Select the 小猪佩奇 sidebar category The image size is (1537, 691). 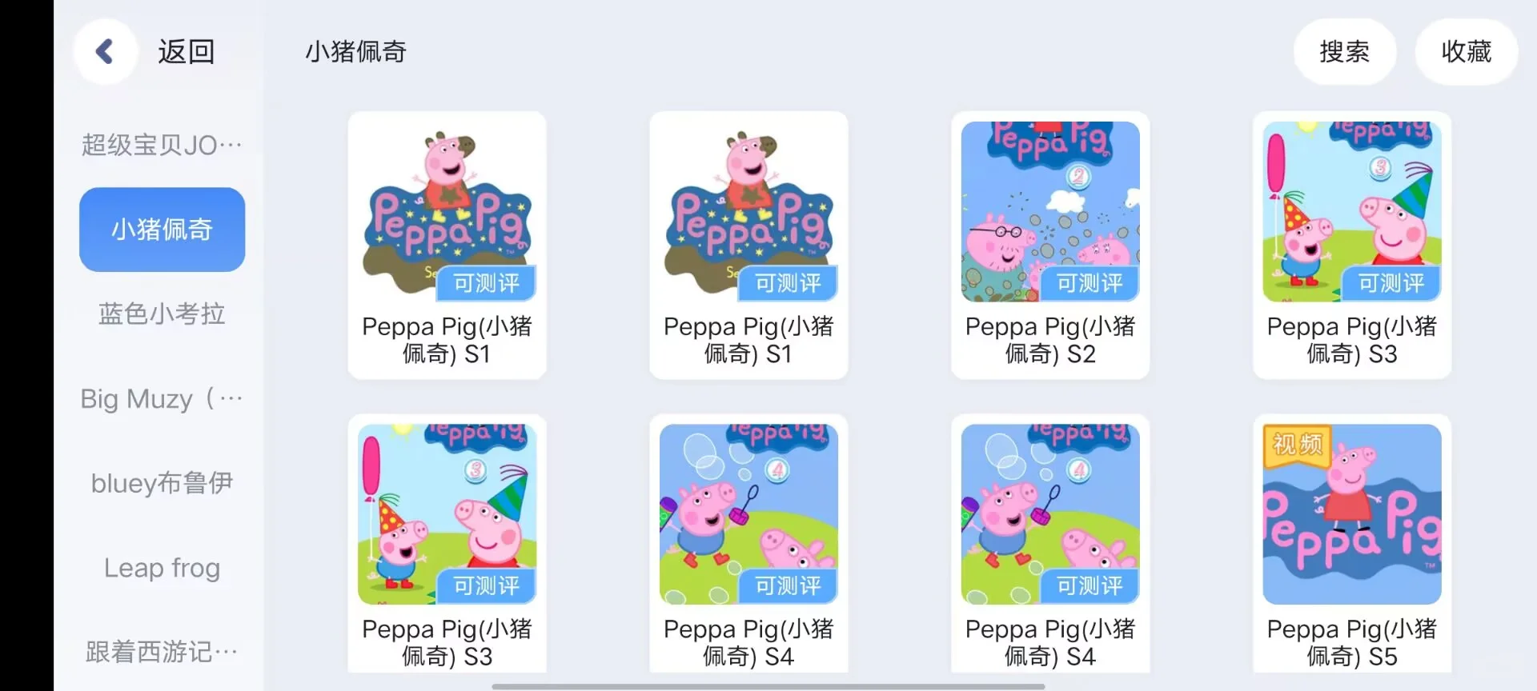point(162,230)
